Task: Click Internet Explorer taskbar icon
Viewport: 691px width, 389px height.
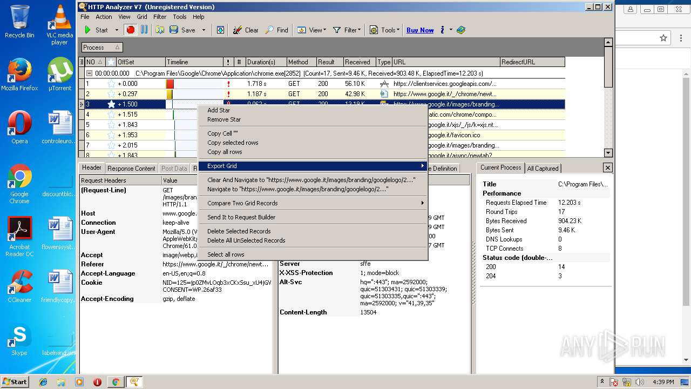Action: point(43,382)
